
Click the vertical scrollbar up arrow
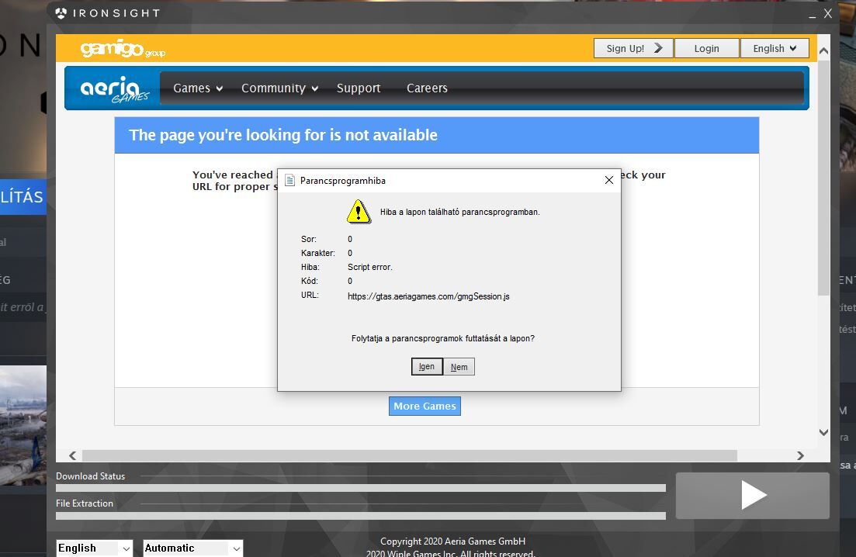823,50
